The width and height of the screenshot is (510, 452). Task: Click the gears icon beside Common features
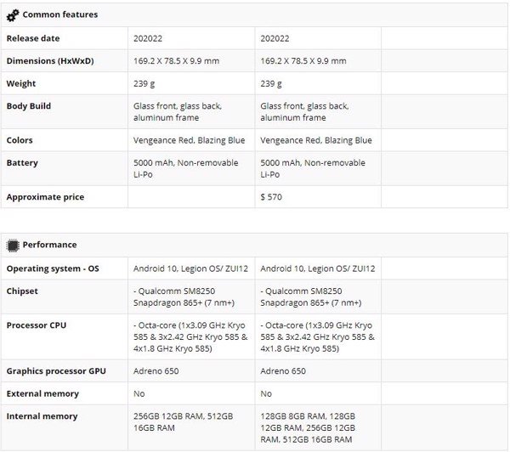pyautogui.click(x=13, y=15)
